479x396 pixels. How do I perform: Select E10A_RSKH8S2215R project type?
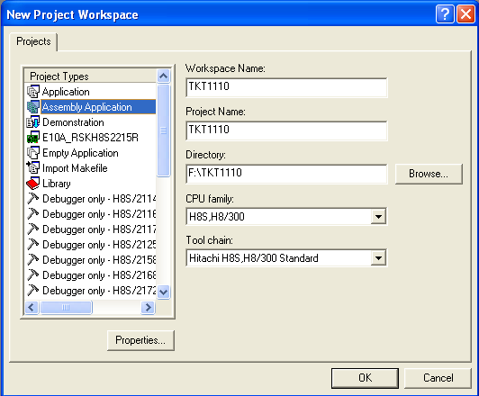pyautogui.click(x=90, y=138)
